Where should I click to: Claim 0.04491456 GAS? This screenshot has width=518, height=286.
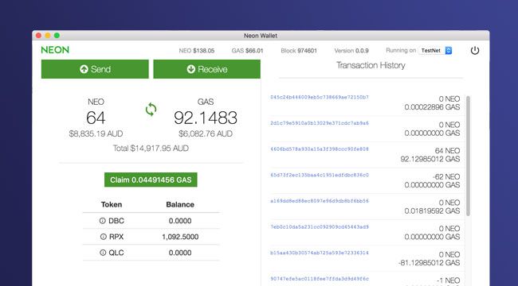pyautogui.click(x=151, y=180)
